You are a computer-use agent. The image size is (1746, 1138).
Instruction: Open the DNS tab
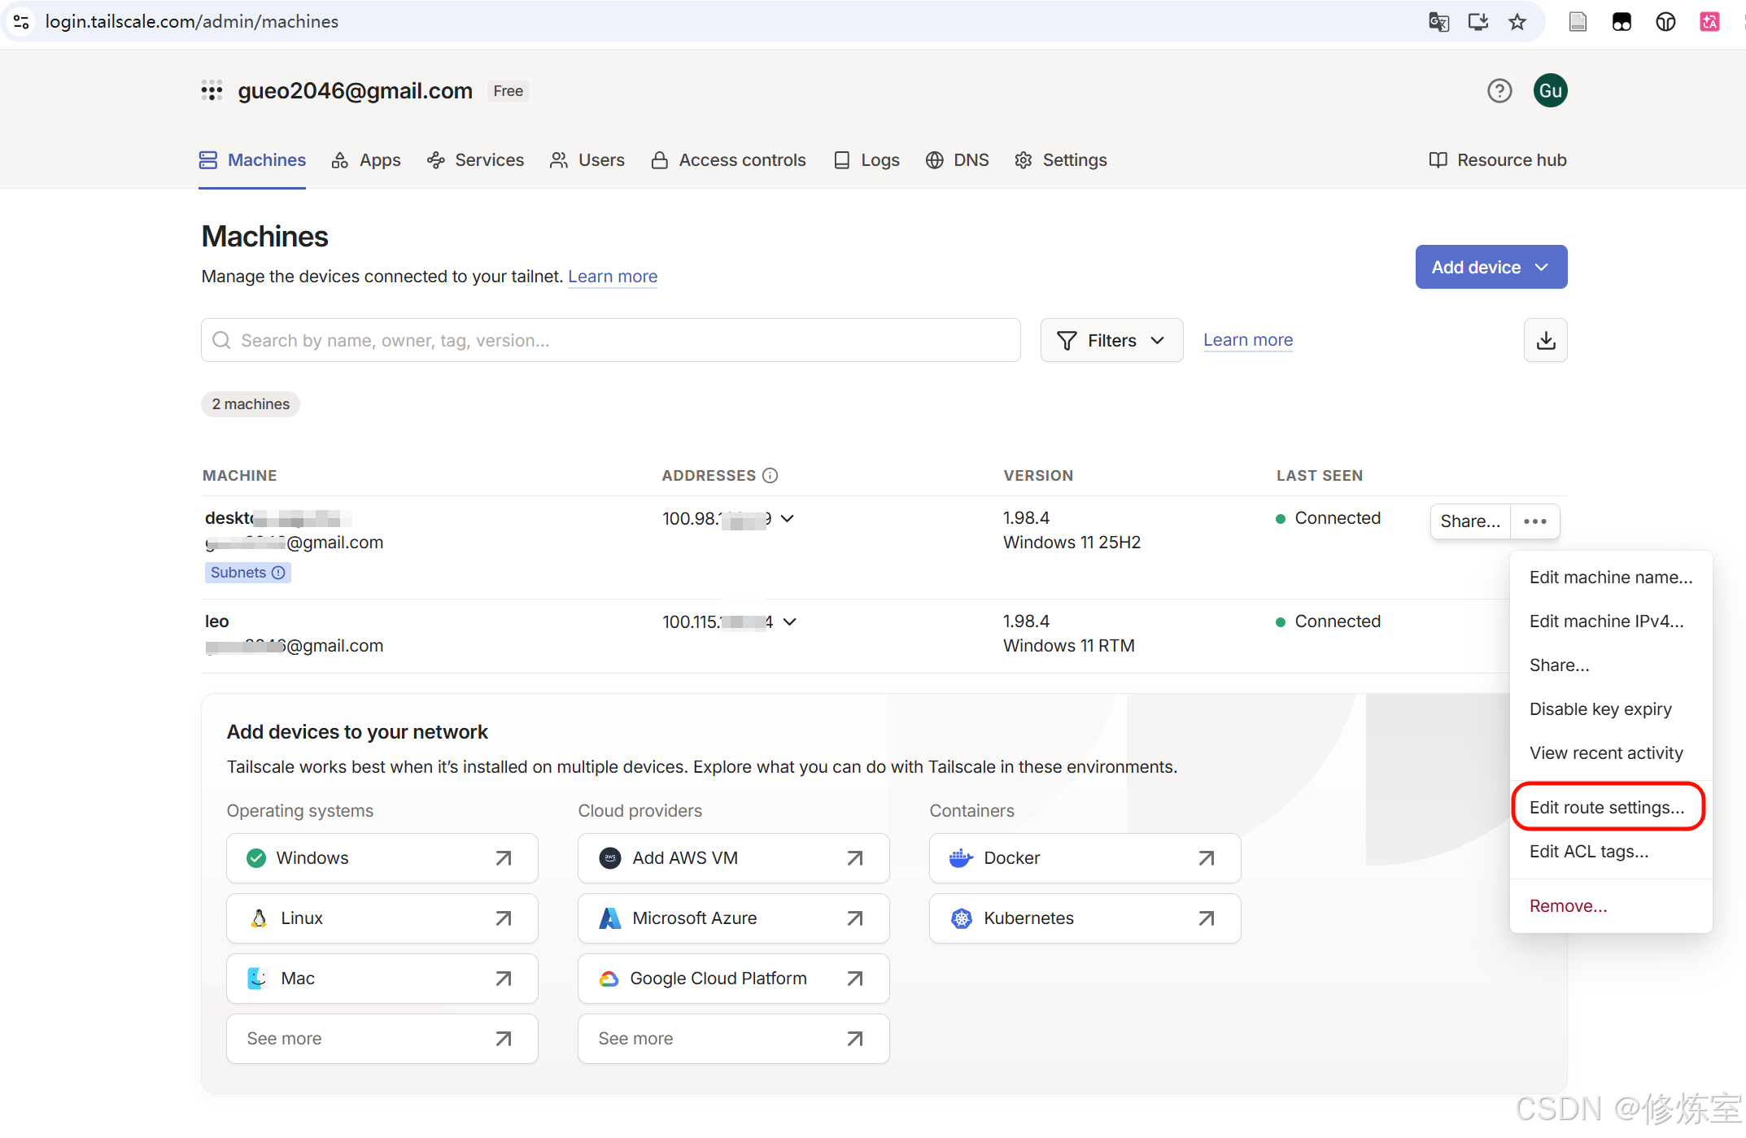(957, 160)
